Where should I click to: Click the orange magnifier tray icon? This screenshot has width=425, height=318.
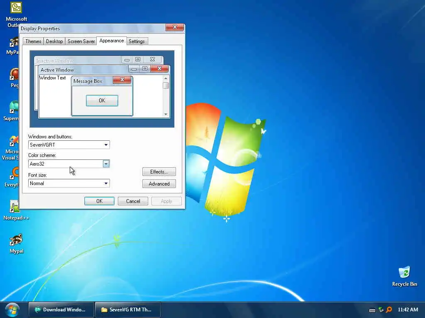pos(389,310)
